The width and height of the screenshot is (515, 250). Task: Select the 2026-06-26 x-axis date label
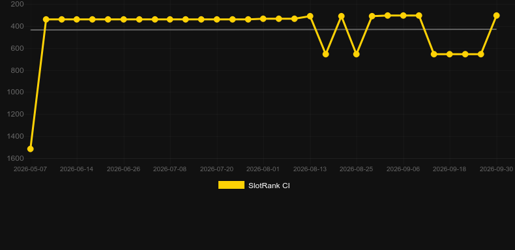[x=123, y=169]
